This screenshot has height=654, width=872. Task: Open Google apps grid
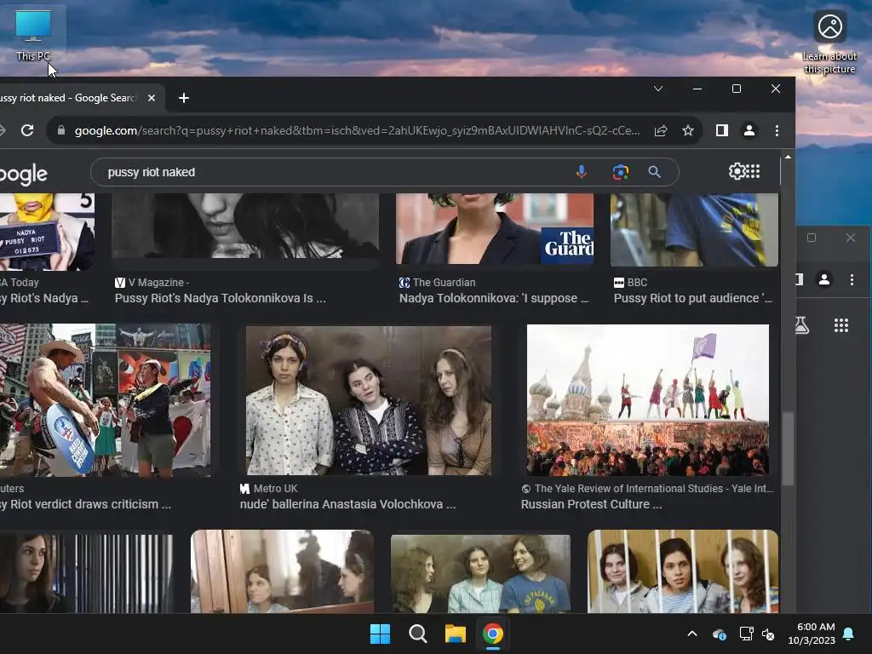(x=753, y=171)
